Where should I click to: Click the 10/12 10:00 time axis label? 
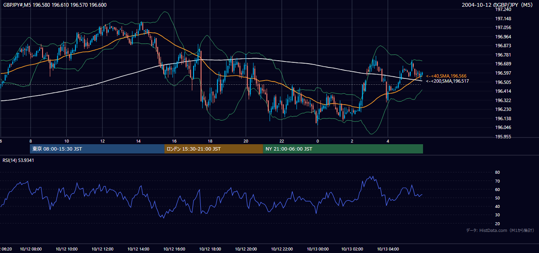66,249
